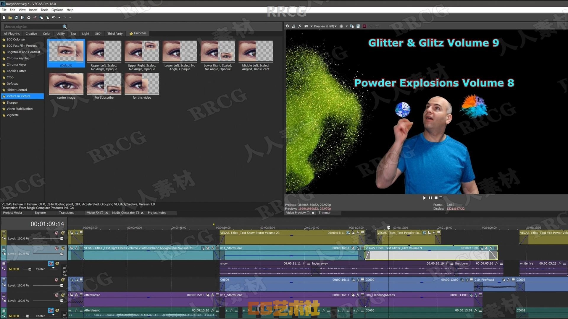Image resolution: width=568 pixels, height=319 pixels.
Task: Open undo history dropdown arrow
Action: coord(59,17)
